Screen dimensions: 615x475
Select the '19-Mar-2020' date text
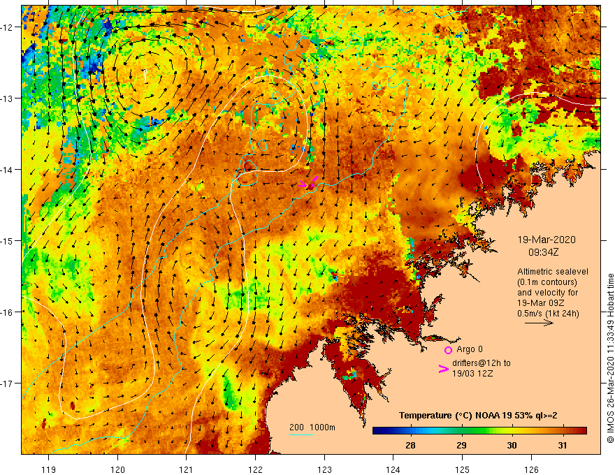(547, 240)
